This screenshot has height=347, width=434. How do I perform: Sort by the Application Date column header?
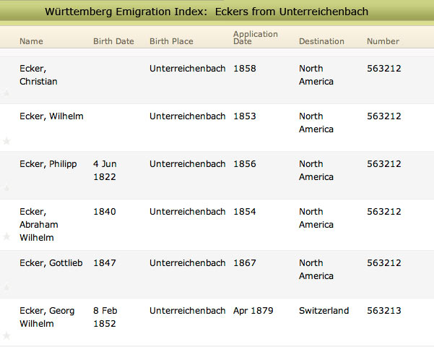tap(255, 38)
